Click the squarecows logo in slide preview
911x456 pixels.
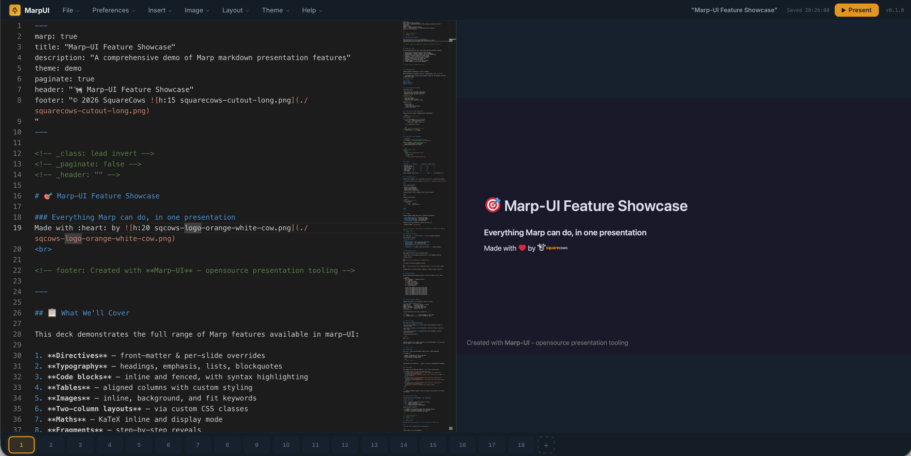click(553, 248)
